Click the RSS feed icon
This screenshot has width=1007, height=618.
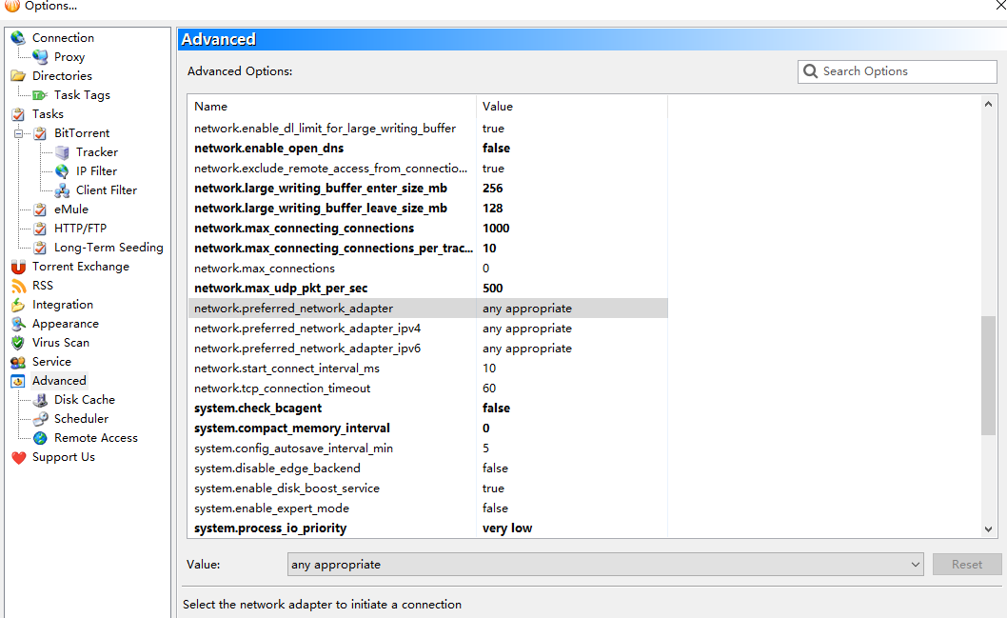coord(18,286)
